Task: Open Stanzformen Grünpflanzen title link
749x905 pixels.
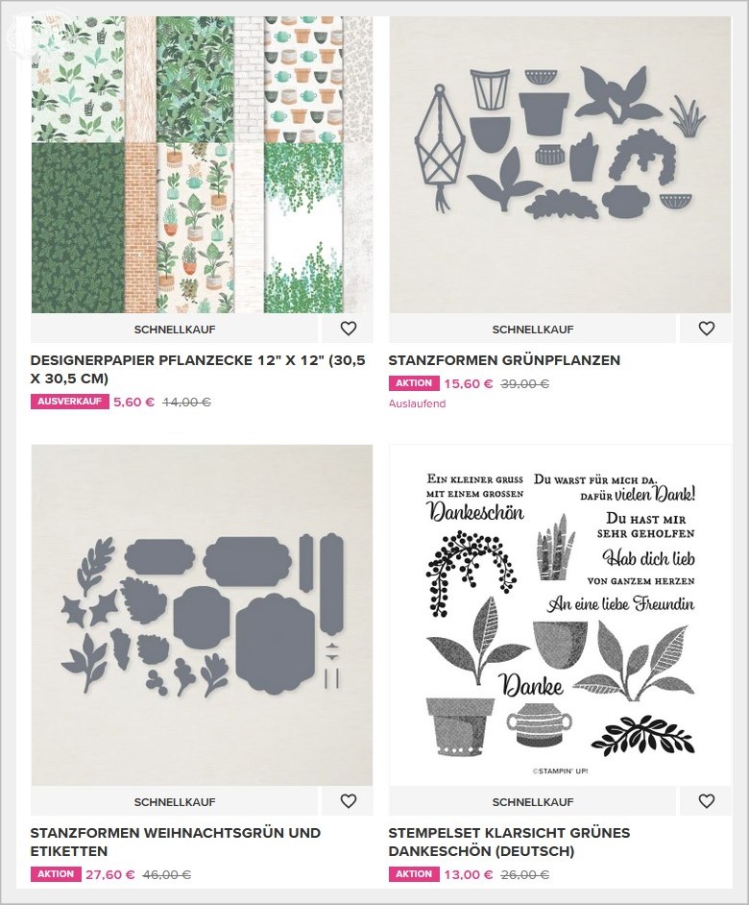Action: (504, 360)
